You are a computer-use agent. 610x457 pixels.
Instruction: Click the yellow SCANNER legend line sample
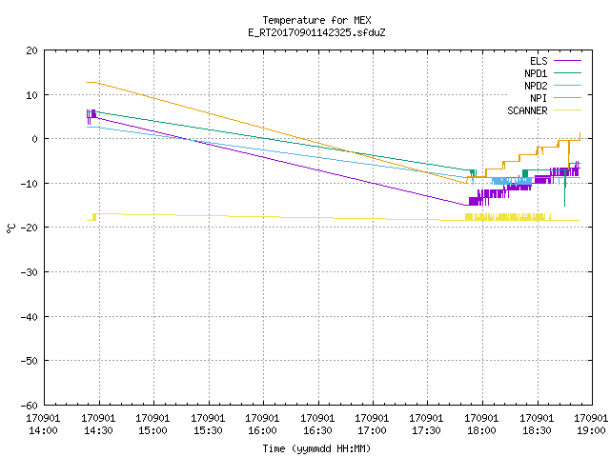567,110
